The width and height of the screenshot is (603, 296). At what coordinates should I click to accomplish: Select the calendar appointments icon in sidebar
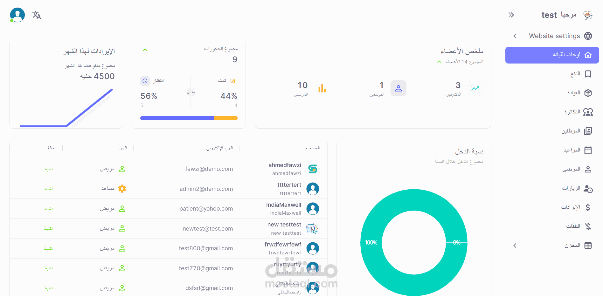coord(588,150)
